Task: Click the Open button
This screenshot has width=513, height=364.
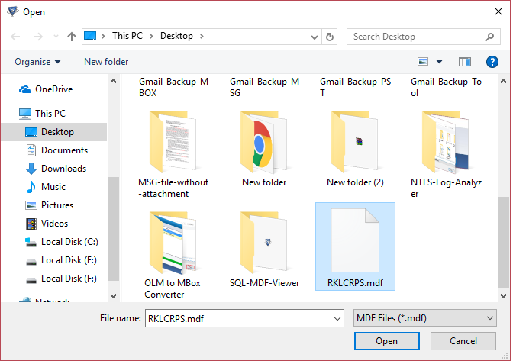Action: coord(387,341)
